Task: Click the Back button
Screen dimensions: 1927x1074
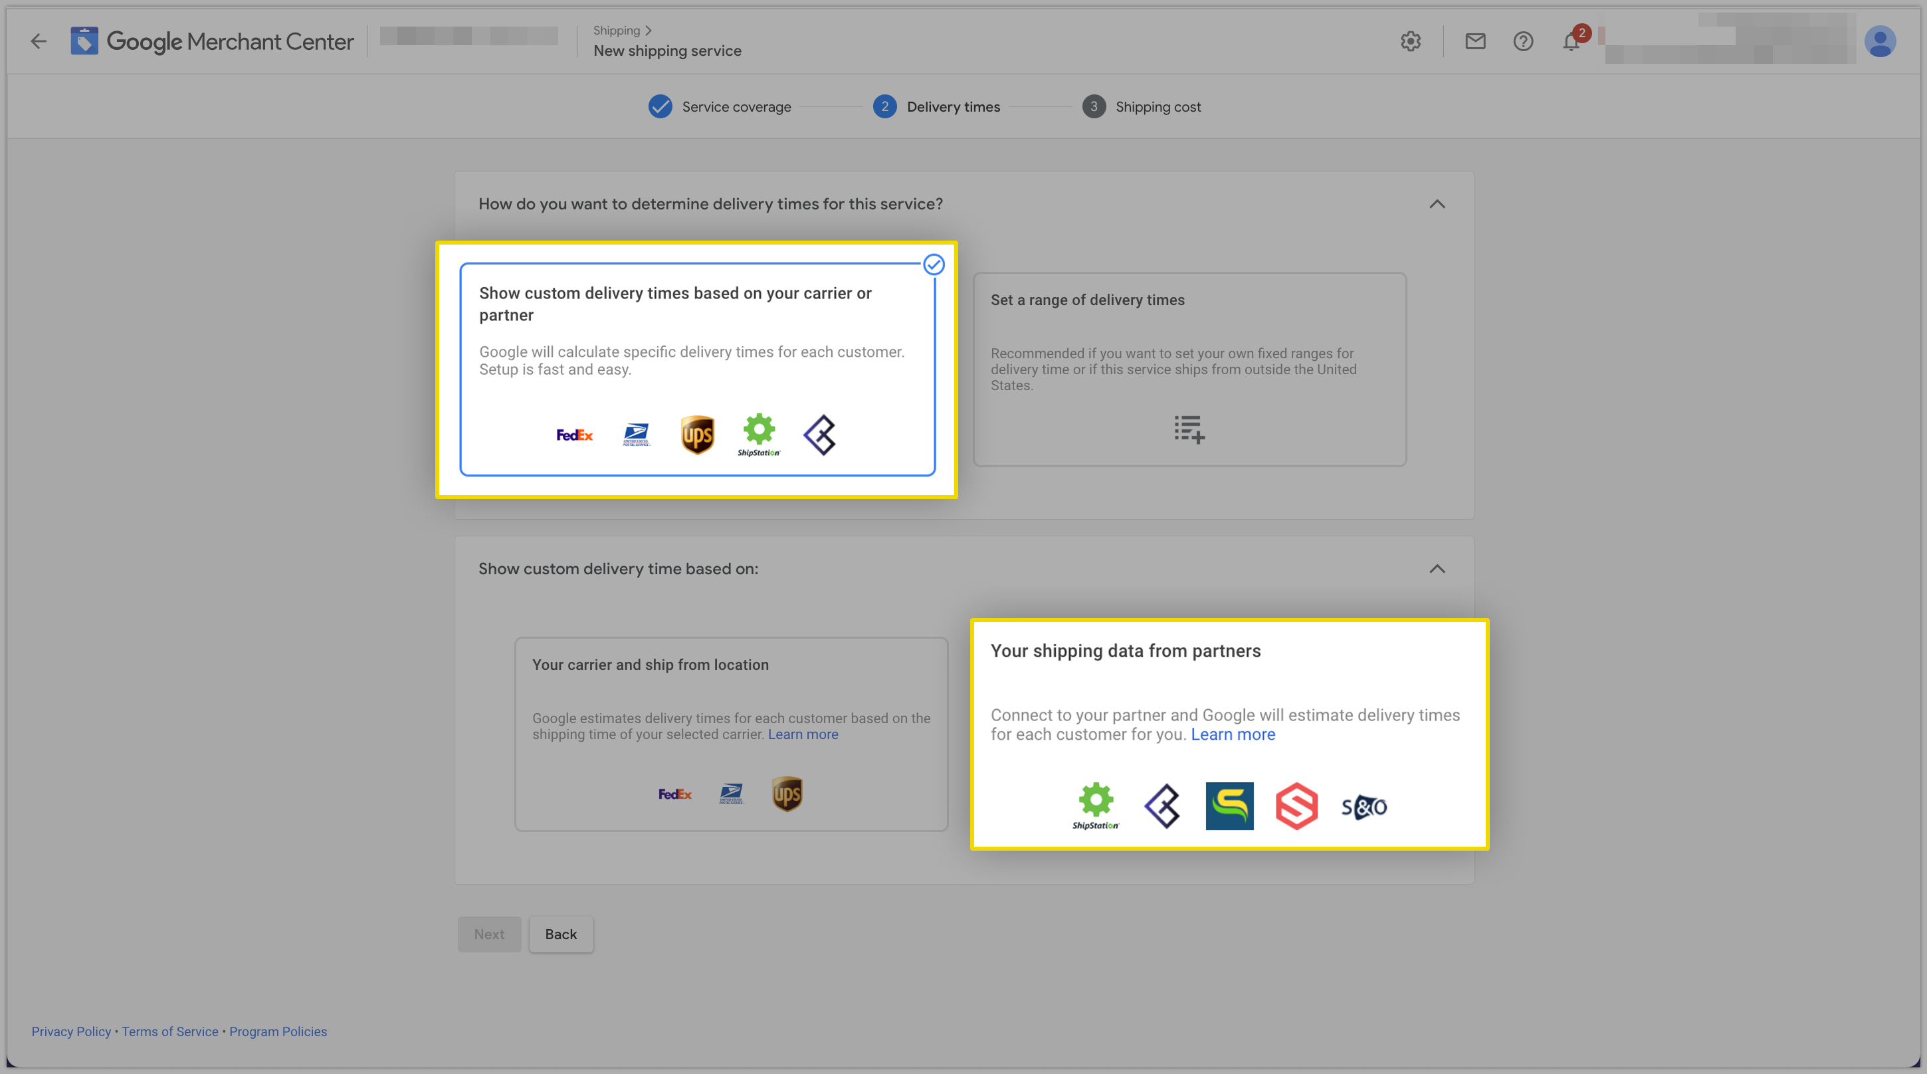Action: click(561, 934)
